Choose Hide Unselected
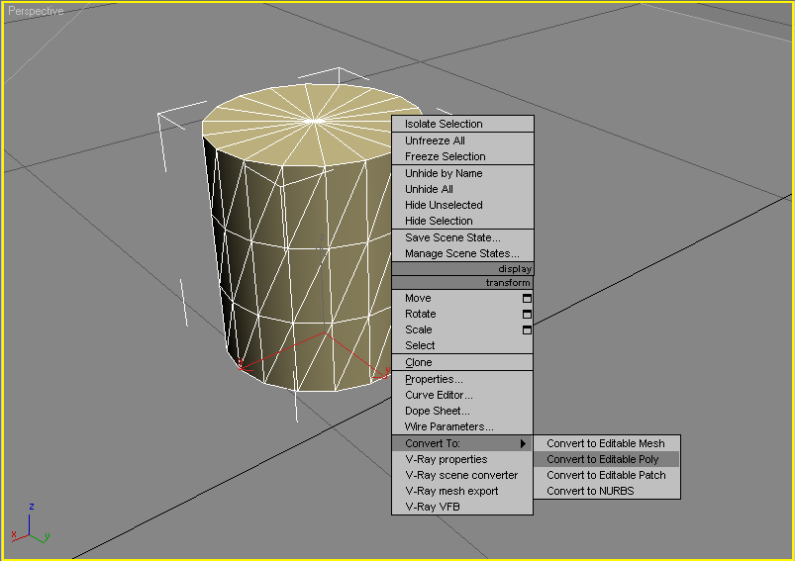 463,205
